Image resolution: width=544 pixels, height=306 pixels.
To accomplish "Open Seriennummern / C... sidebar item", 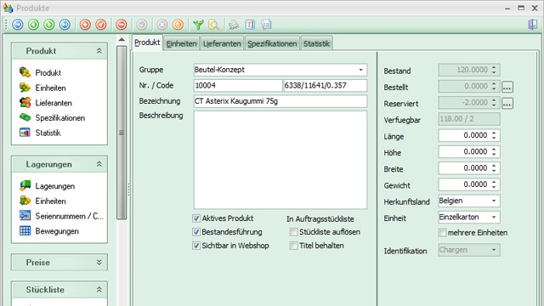I will tap(69, 216).
